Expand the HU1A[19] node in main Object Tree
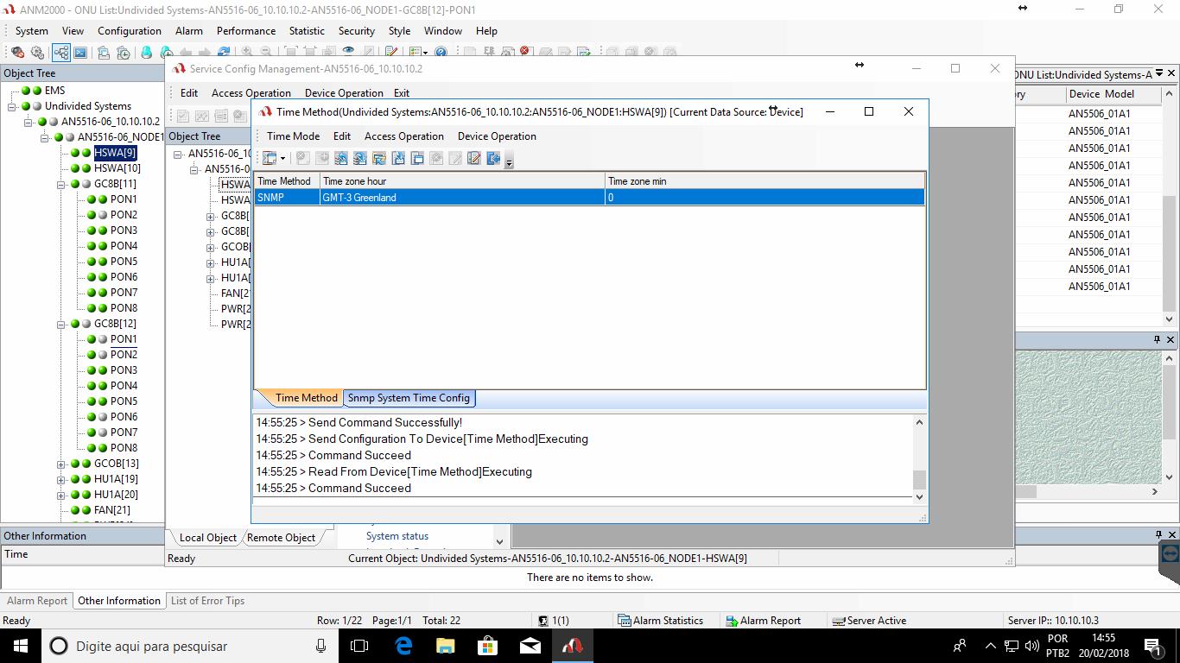The width and height of the screenshot is (1180, 663). (x=61, y=479)
